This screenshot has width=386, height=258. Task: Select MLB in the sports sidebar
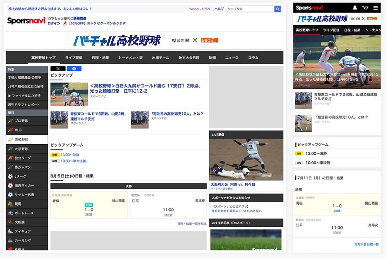(27, 130)
